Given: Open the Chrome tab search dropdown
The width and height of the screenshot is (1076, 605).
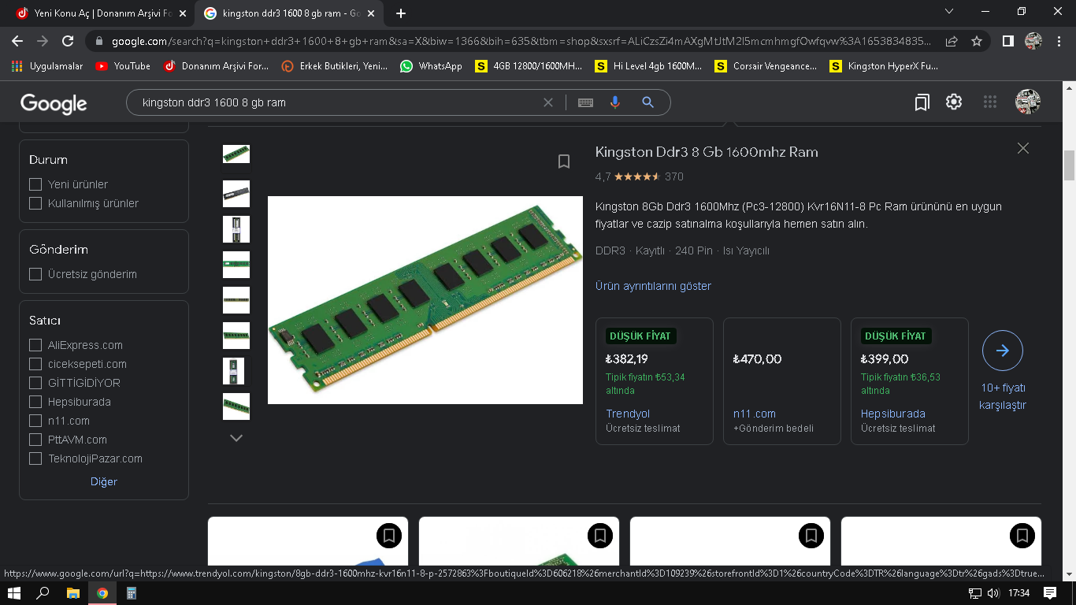Looking at the screenshot, I should (949, 13).
